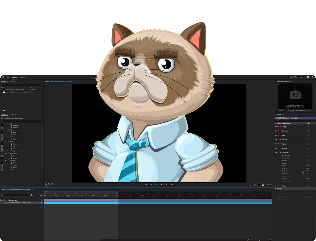The height and width of the screenshot is (241, 316).
Task: Enable the Group Opacity checkbox
Action: tap(309, 181)
